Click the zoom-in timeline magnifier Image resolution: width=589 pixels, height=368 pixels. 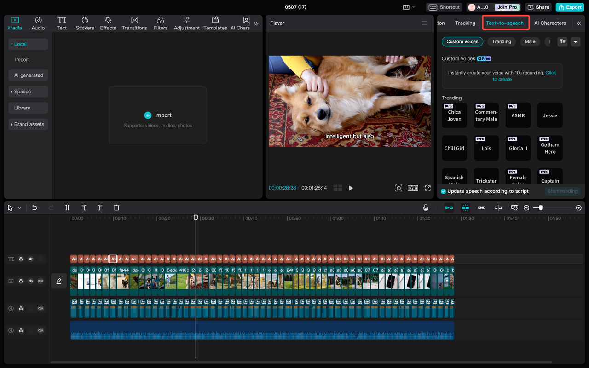point(578,208)
